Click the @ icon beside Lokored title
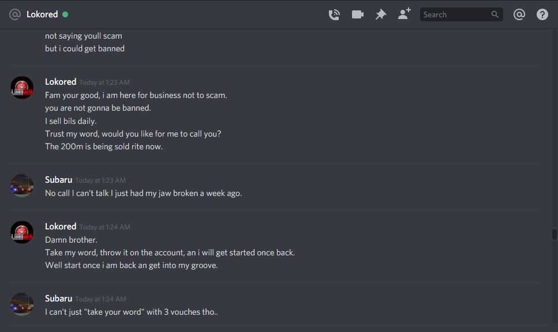Image resolution: width=558 pixels, height=332 pixels. pos(15,14)
